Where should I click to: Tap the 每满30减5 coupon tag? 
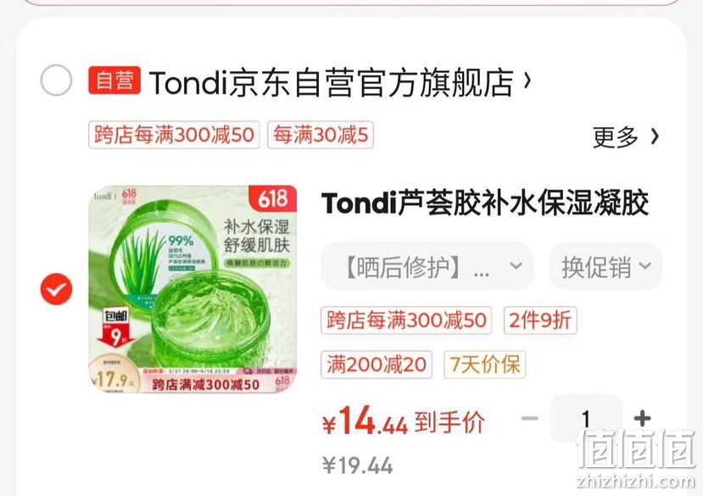pos(321,135)
